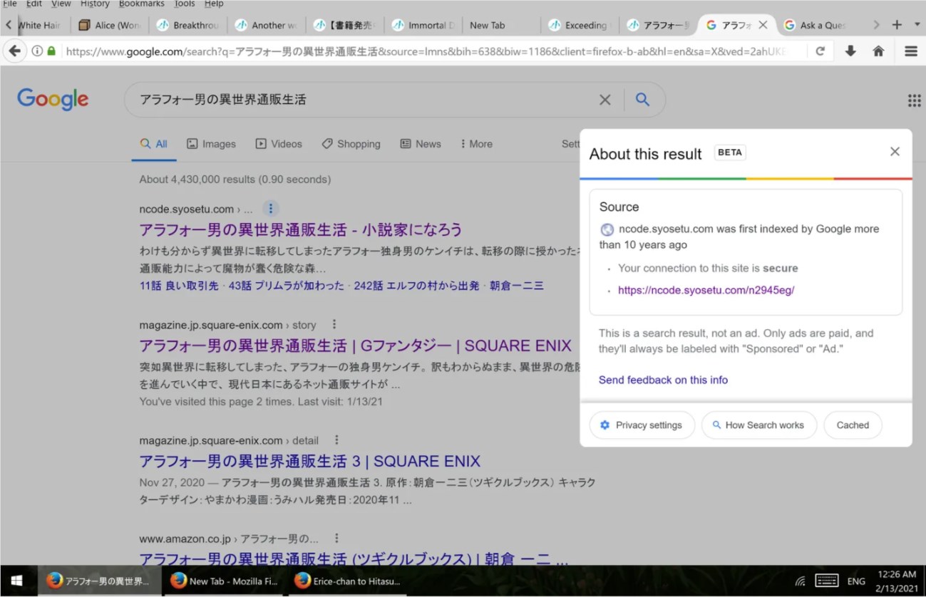
Task: Switch to the 'New Tab' browser tab
Action: pos(502,25)
